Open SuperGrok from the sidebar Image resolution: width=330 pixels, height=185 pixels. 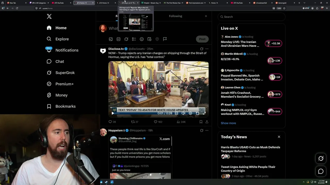[61, 73]
